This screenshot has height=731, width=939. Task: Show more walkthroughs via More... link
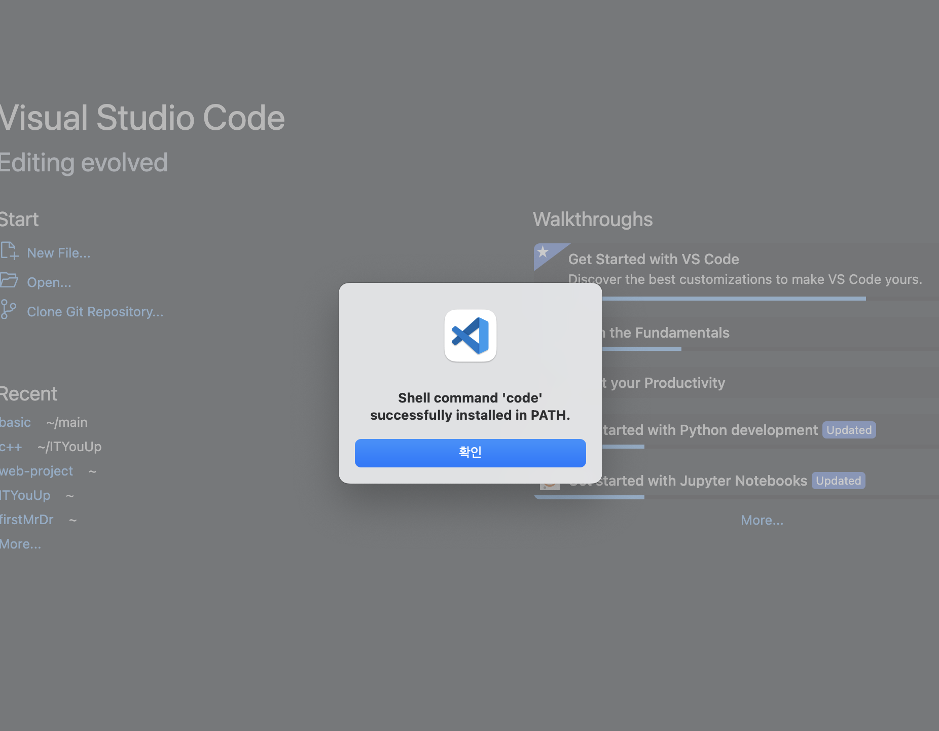click(x=762, y=520)
